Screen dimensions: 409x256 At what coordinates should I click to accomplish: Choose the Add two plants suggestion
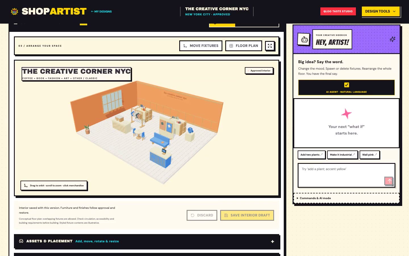312,155
